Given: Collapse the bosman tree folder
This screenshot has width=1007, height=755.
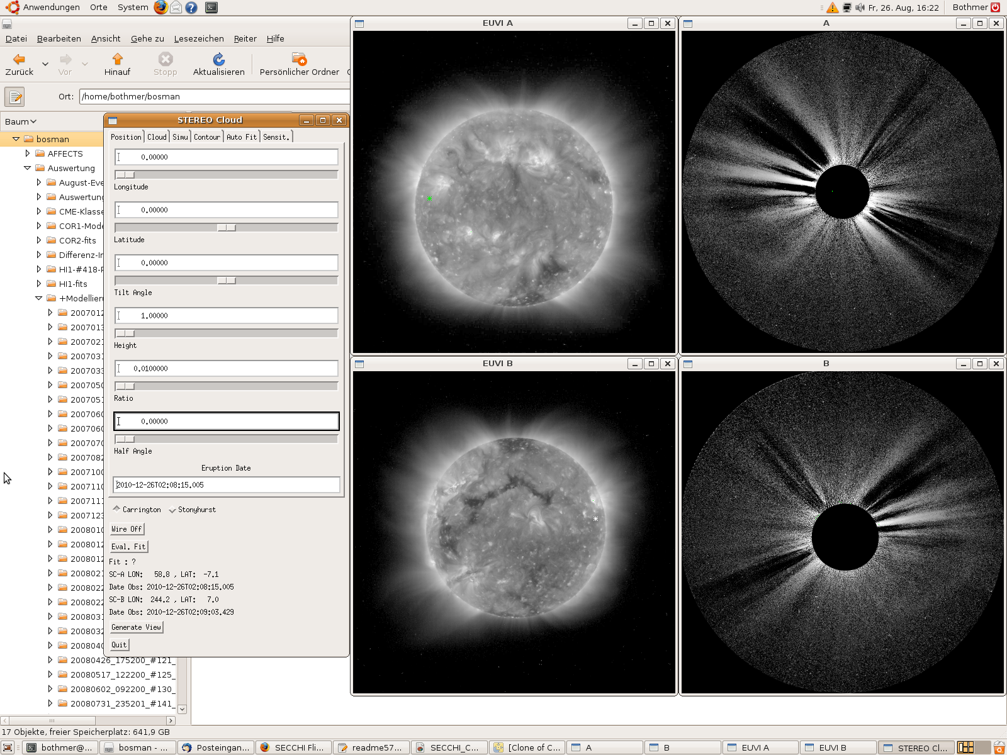Looking at the screenshot, I should pos(16,139).
